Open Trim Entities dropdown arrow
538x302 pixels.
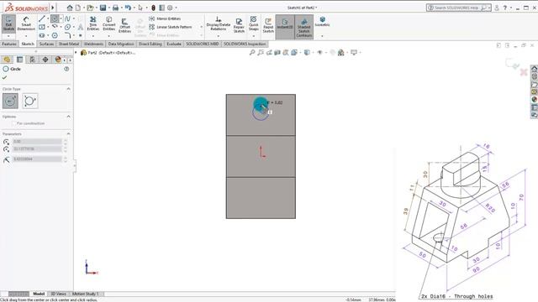(x=93, y=36)
